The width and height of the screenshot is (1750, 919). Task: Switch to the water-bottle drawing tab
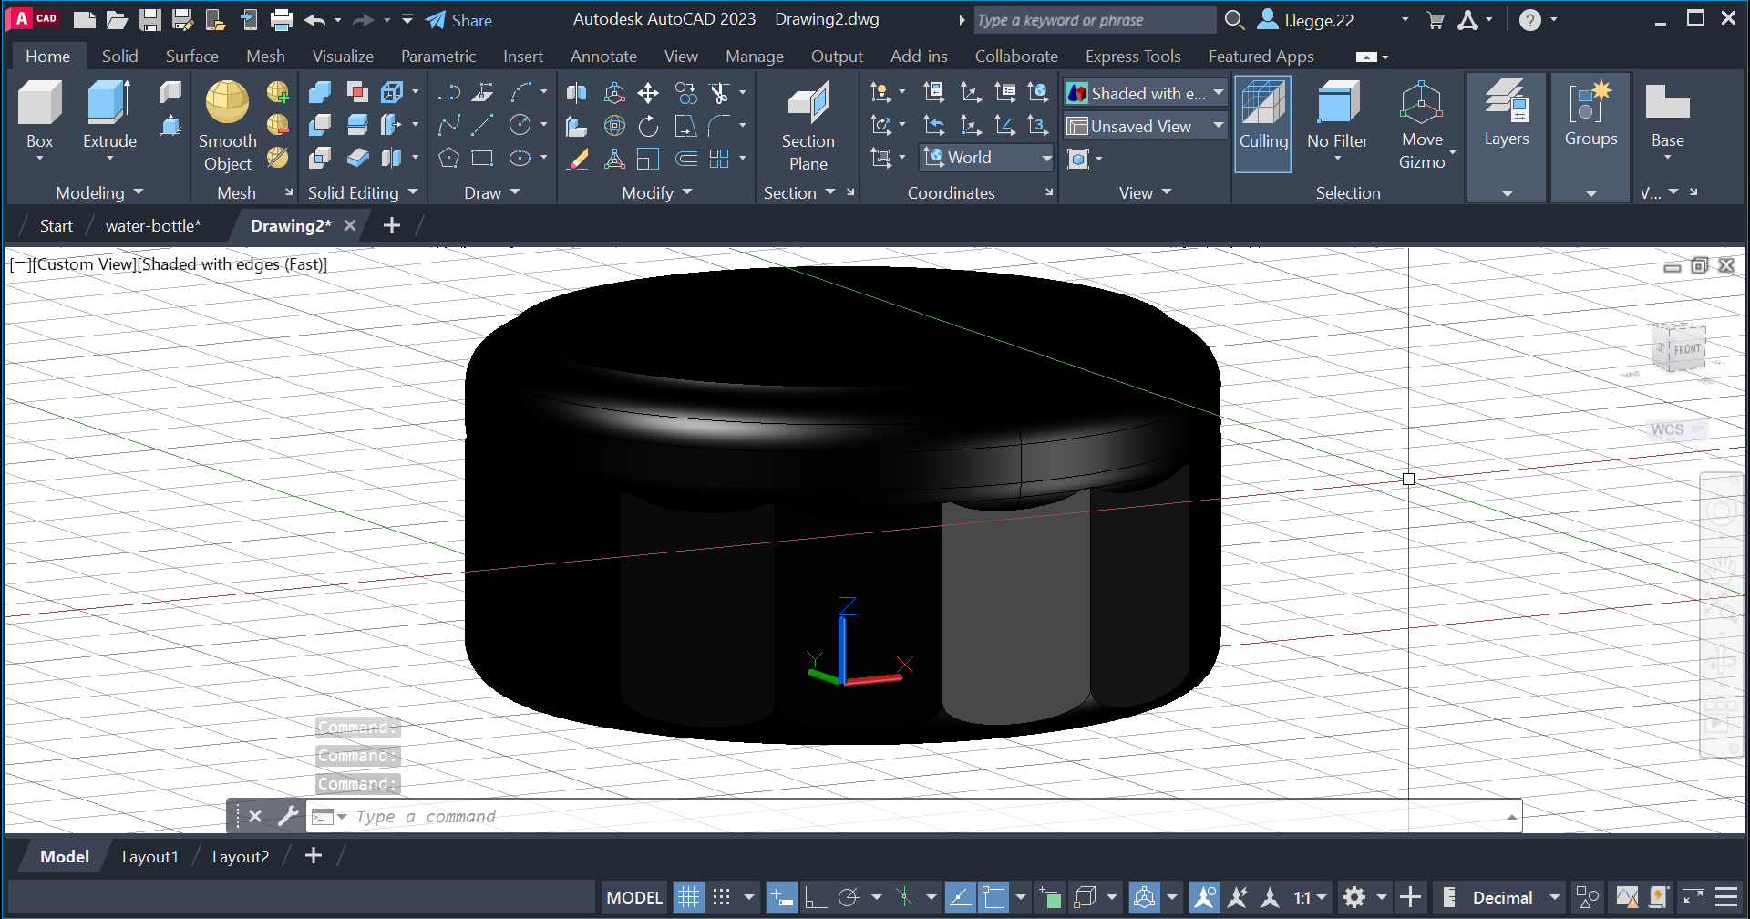coord(153,225)
